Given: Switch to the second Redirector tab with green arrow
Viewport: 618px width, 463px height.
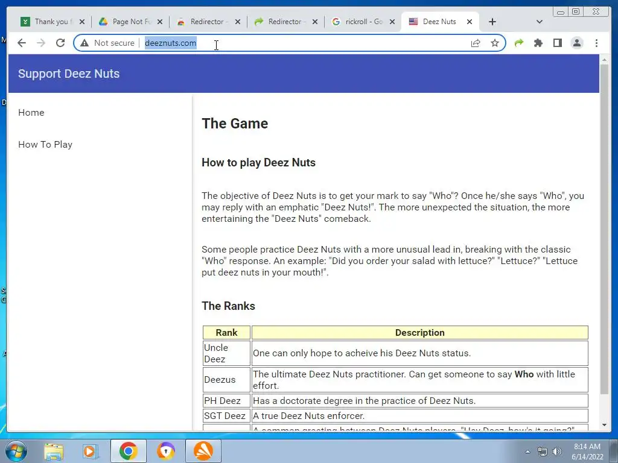Looking at the screenshot, I should click(x=285, y=22).
